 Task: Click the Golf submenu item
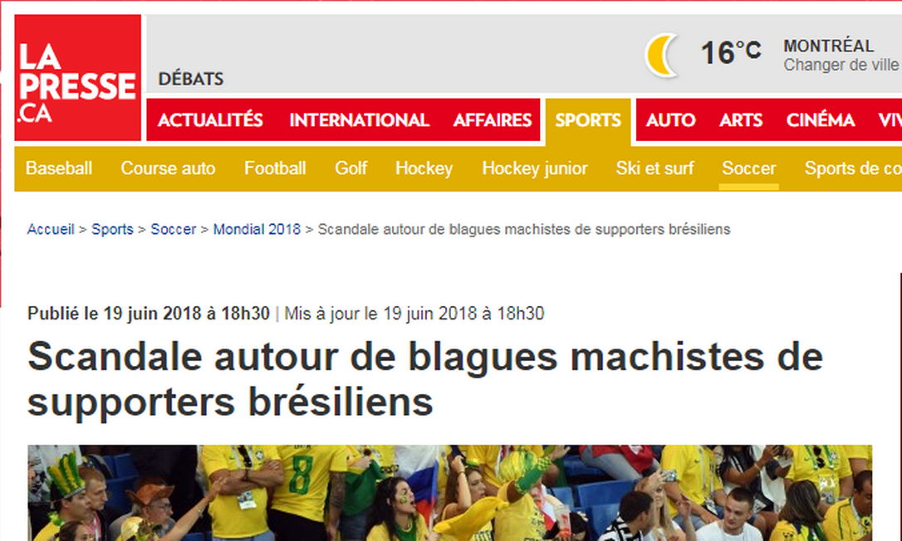point(351,168)
